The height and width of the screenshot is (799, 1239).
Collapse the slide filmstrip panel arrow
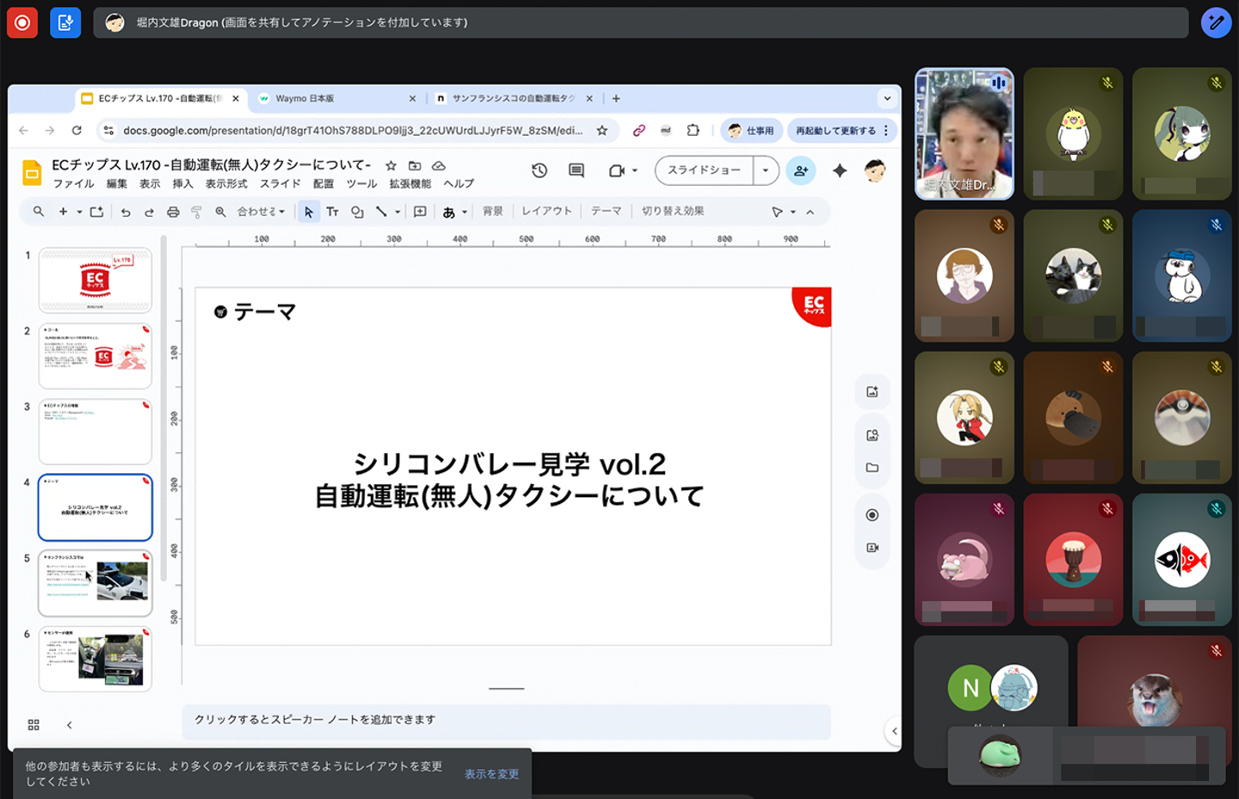70,725
